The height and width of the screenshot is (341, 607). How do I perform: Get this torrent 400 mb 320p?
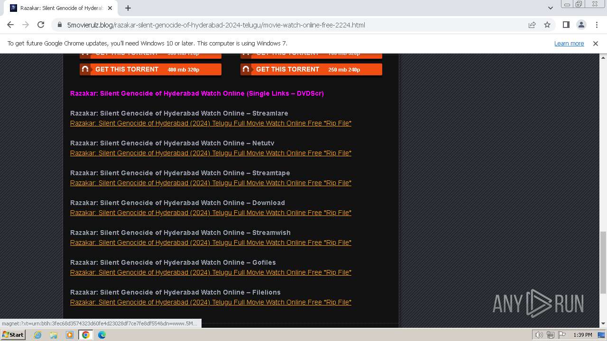tap(150, 69)
